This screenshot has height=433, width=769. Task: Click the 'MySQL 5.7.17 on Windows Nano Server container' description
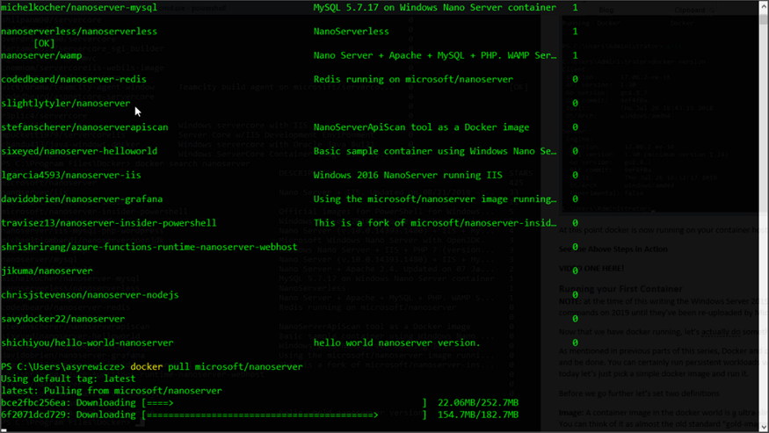[434, 7]
